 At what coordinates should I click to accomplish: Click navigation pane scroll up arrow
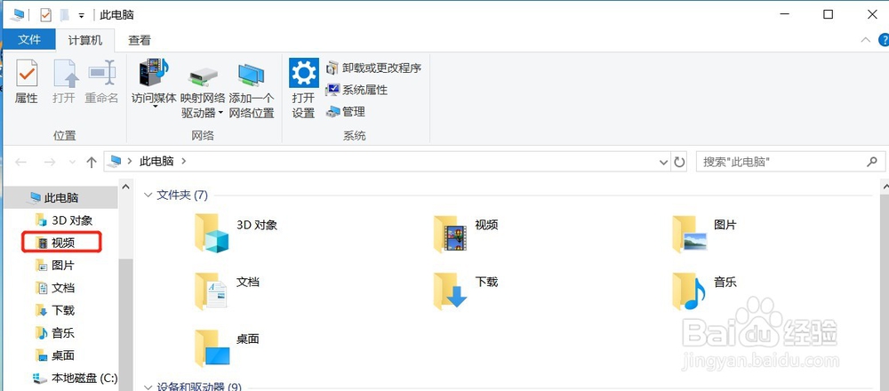tap(126, 187)
